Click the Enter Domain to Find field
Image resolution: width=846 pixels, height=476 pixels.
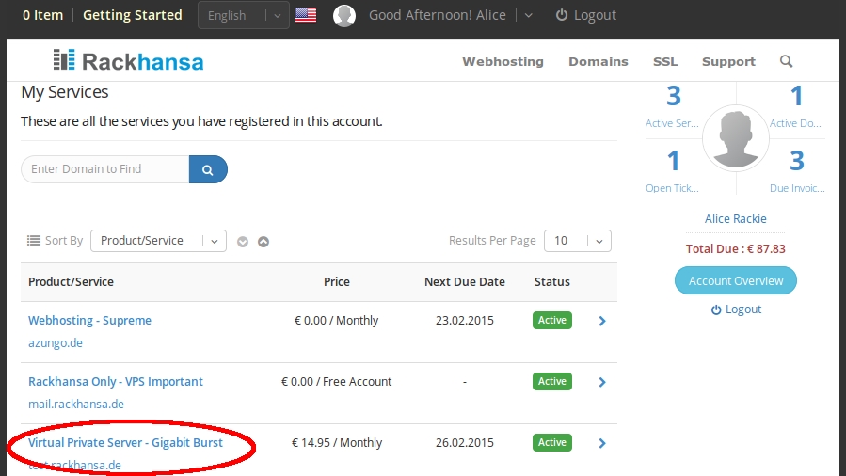tap(105, 169)
